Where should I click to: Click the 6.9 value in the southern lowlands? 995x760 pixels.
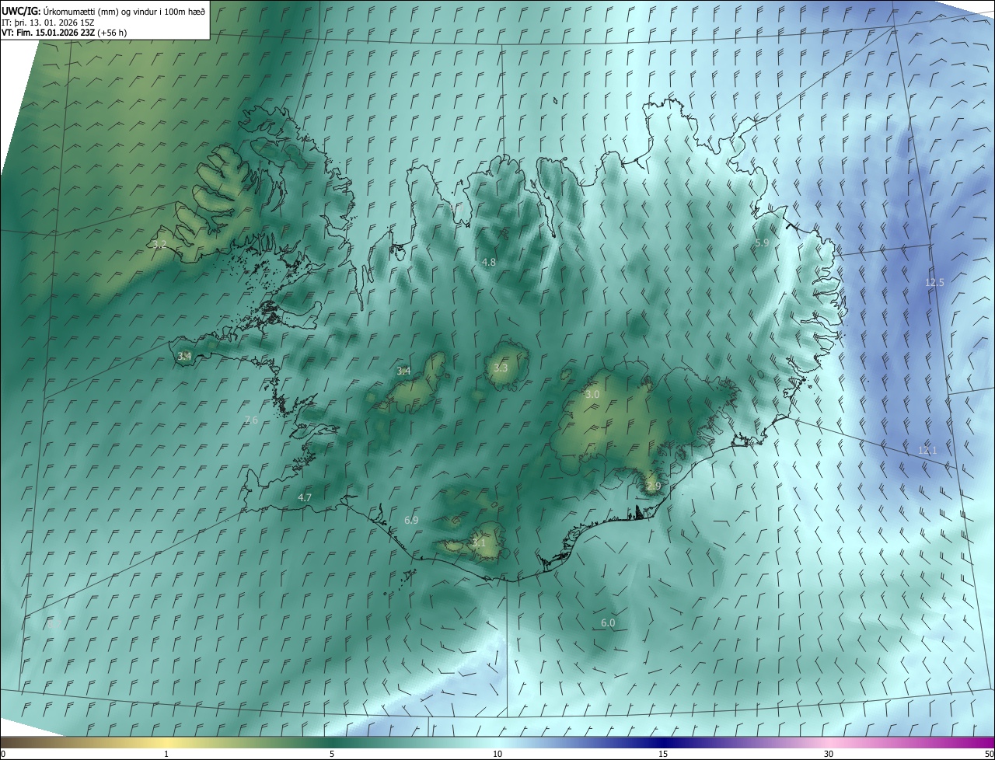coord(412,520)
